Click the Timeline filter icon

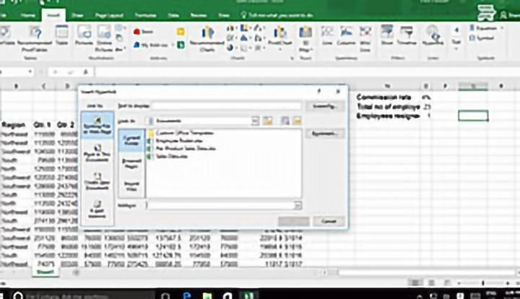[407, 36]
